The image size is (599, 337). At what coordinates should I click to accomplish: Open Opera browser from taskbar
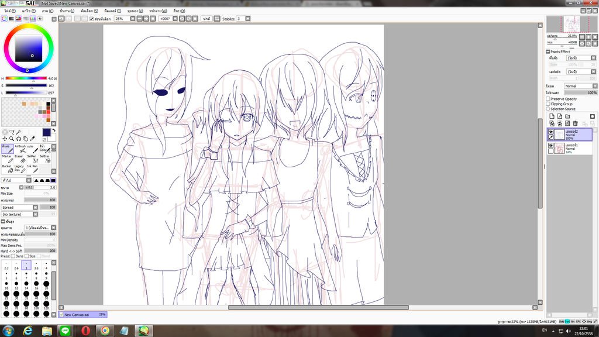click(x=85, y=331)
